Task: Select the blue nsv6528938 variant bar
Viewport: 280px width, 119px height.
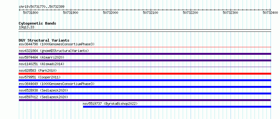Action: pos(145,93)
